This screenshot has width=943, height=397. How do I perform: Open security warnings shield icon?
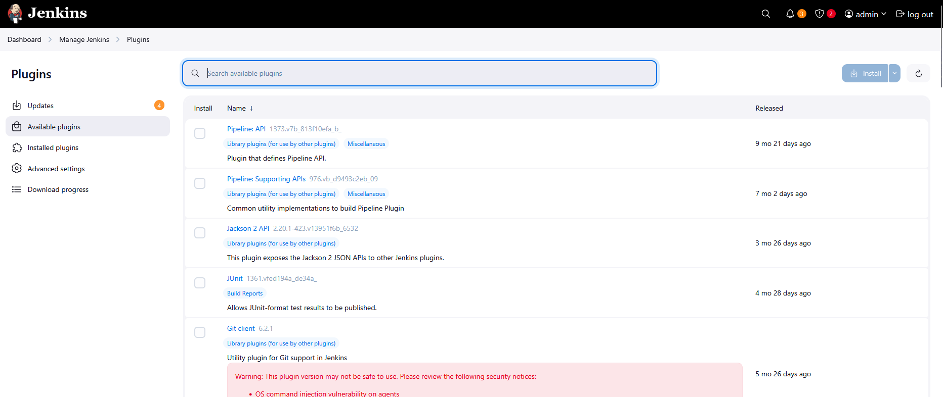pos(820,14)
